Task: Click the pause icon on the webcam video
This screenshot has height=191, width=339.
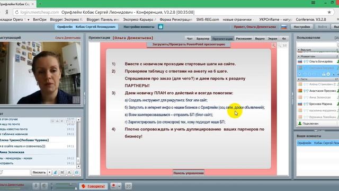Action: [76, 100]
